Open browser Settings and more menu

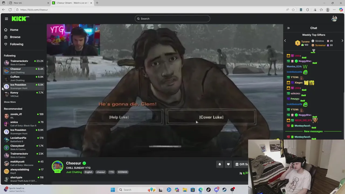coord(334,10)
